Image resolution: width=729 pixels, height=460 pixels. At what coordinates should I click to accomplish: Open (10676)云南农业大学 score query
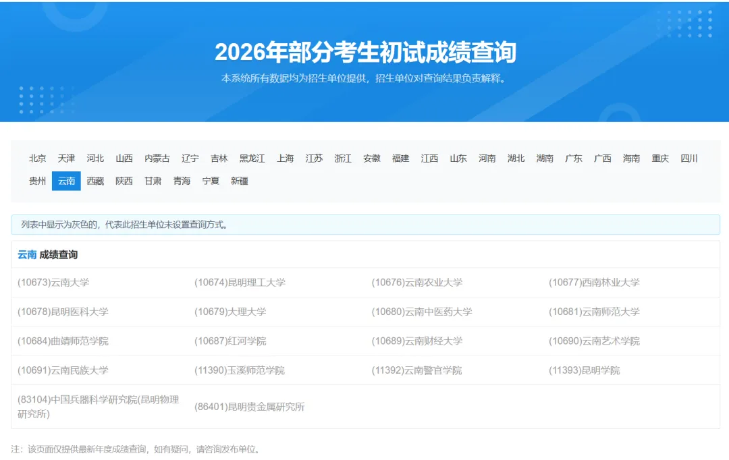coord(417,283)
